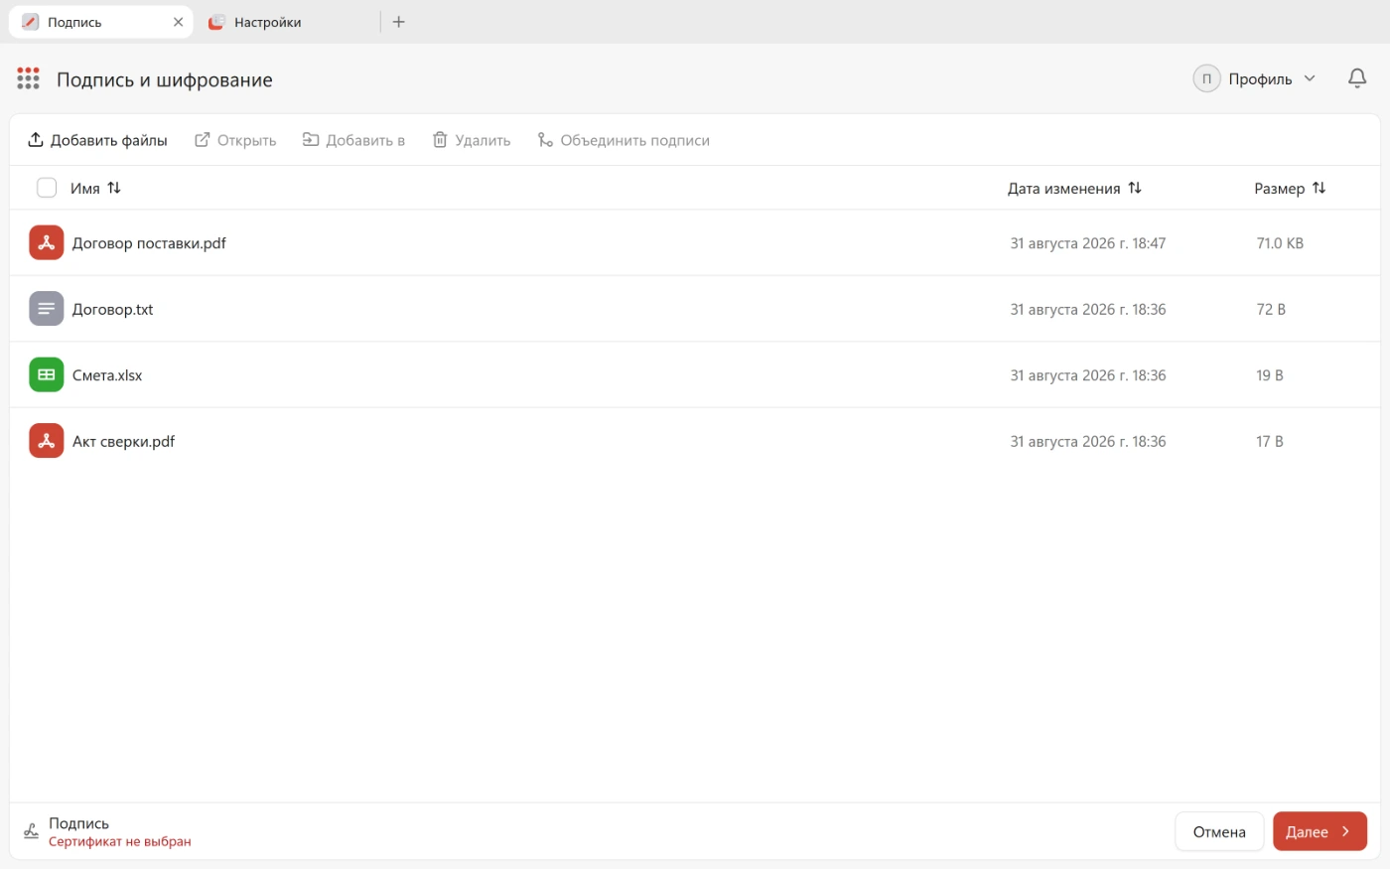The height and width of the screenshot is (869, 1390).
Task: Click the profile avatar circle
Action: (1206, 78)
